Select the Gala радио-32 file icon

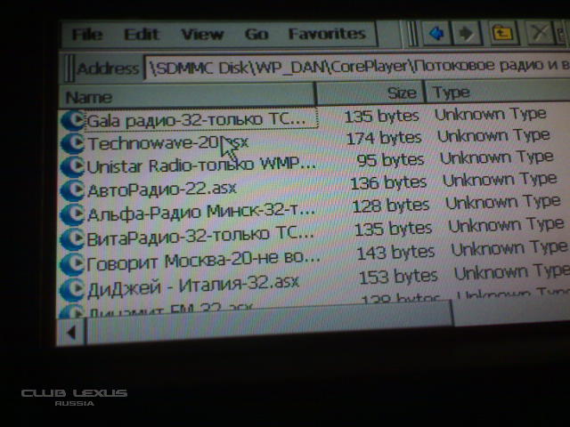tap(72, 119)
